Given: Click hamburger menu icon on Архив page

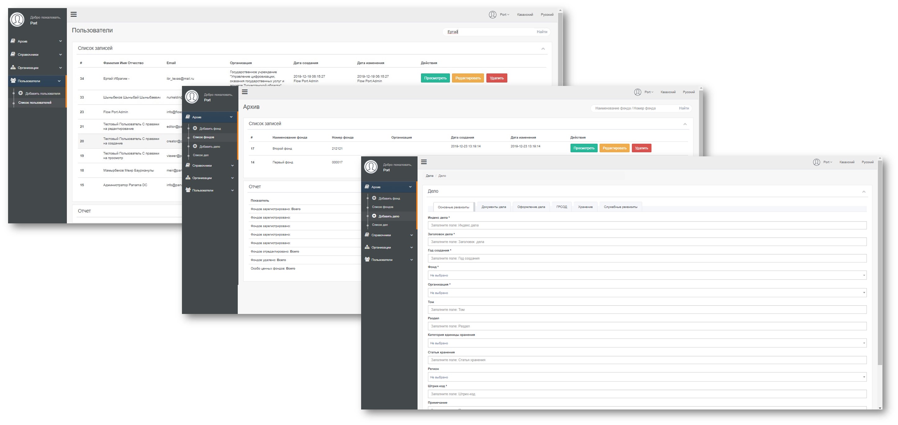Looking at the screenshot, I should pyautogui.click(x=245, y=92).
